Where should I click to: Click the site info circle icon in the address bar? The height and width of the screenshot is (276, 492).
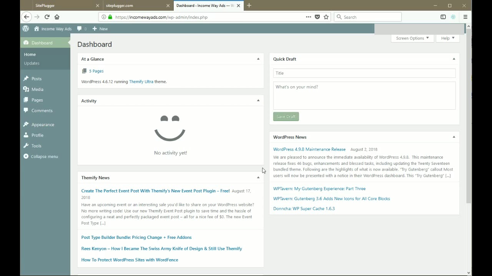point(104,17)
